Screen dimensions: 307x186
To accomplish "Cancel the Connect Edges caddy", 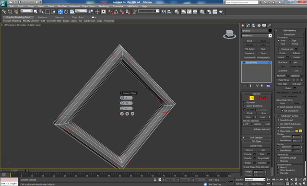I will point(132,114).
